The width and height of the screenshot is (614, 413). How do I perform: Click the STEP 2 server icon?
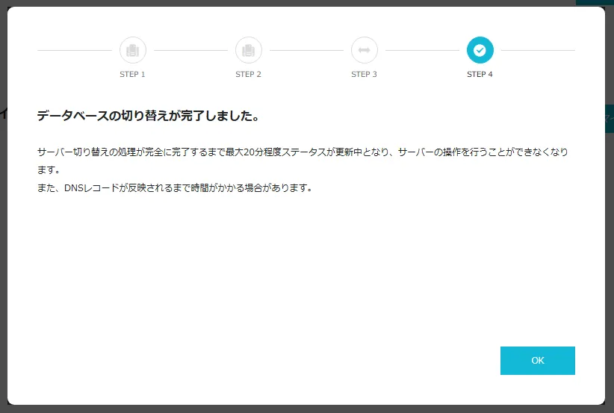point(249,50)
